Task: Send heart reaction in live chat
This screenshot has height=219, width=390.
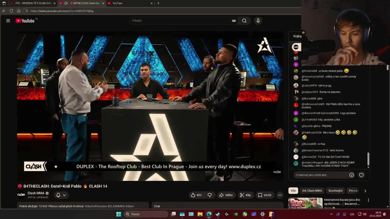Action: (361, 175)
